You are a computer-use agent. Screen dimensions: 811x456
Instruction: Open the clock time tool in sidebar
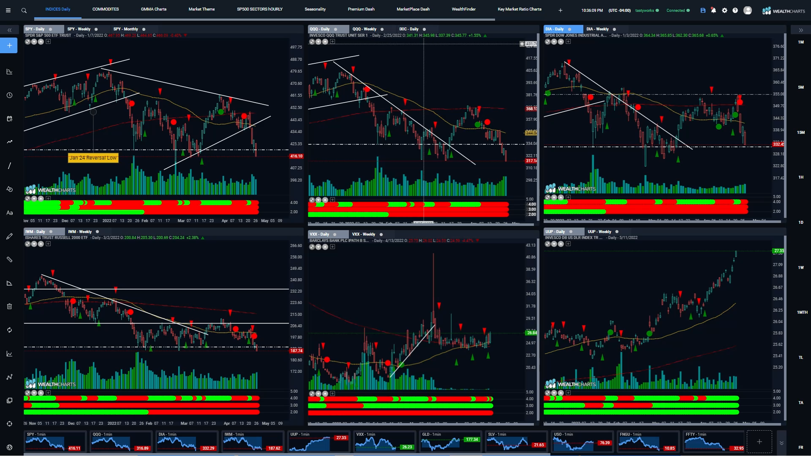(9, 95)
